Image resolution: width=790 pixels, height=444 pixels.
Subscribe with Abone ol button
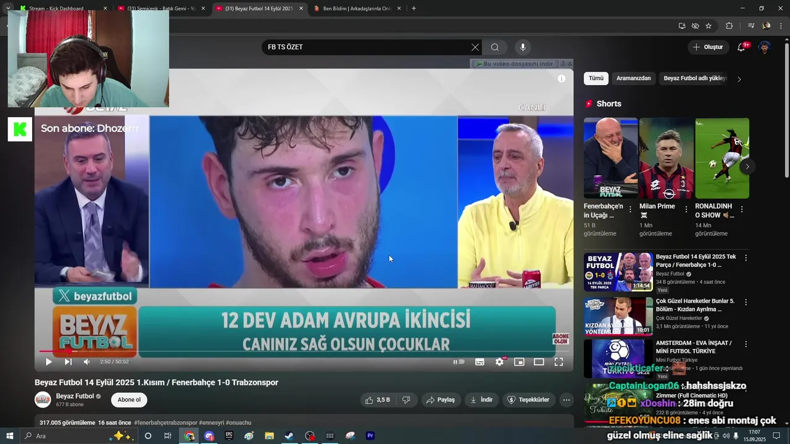(x=129, y=400)
